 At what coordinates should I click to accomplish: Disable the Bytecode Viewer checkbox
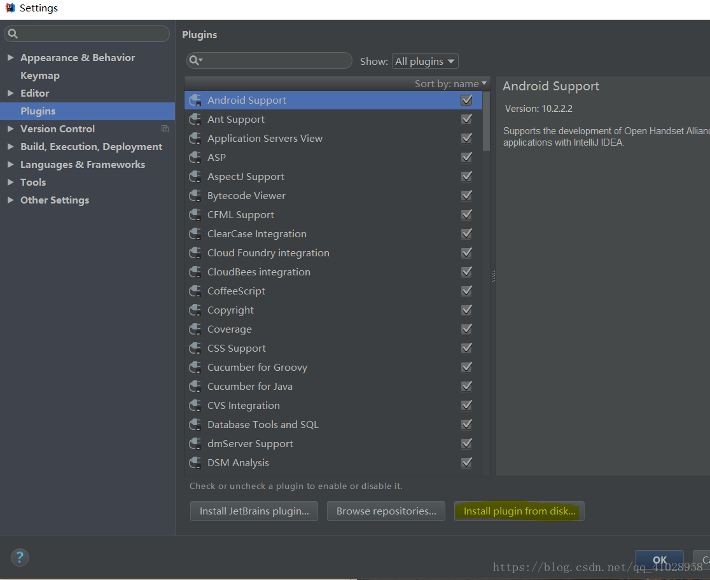point(466,196)
